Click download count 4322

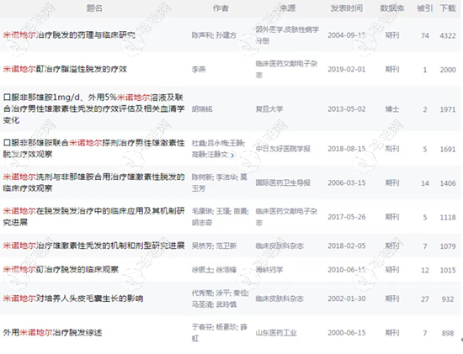(x=448, y=35)
